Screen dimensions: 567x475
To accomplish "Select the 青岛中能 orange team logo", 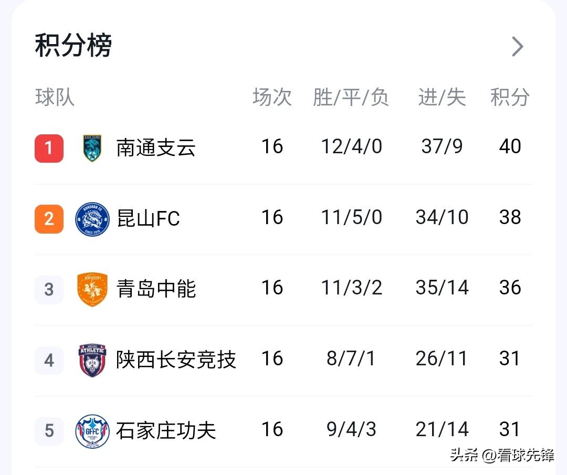I will click(x=92, y=289).
